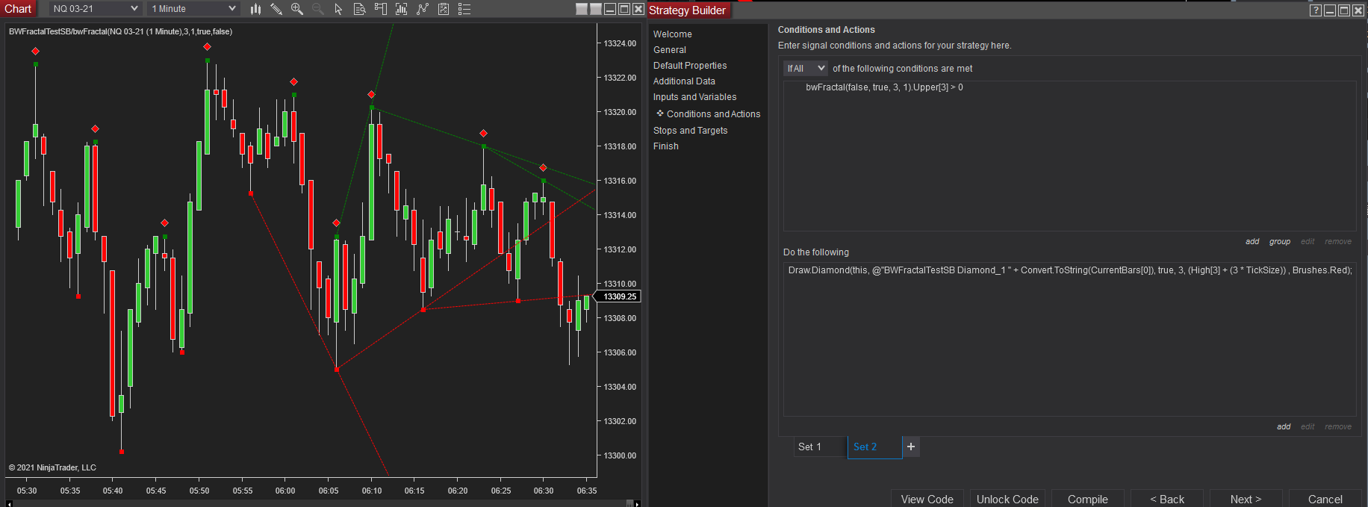
Task: Activate the zoom in magnifier
Action: (x=296, y=9)
